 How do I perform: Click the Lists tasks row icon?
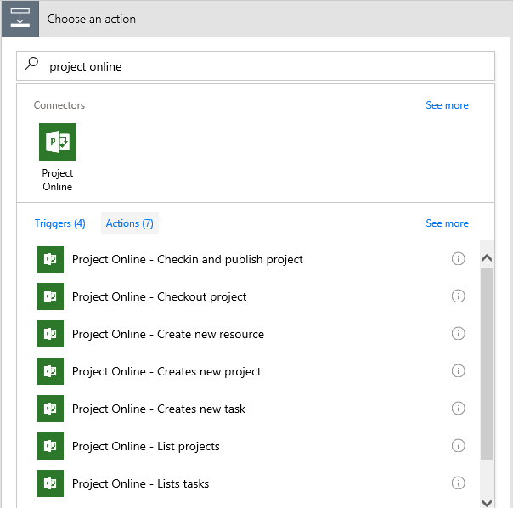click(x=50, y=483)
